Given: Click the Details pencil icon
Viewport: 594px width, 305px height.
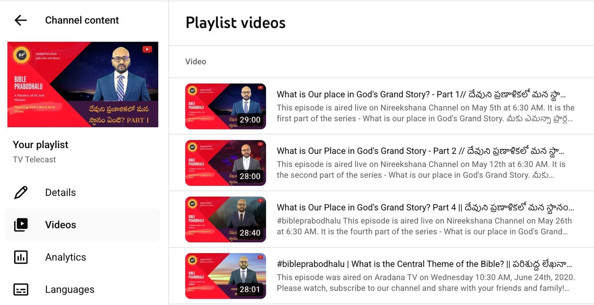Looking at the screenshot, I should (x=21, y=193).
